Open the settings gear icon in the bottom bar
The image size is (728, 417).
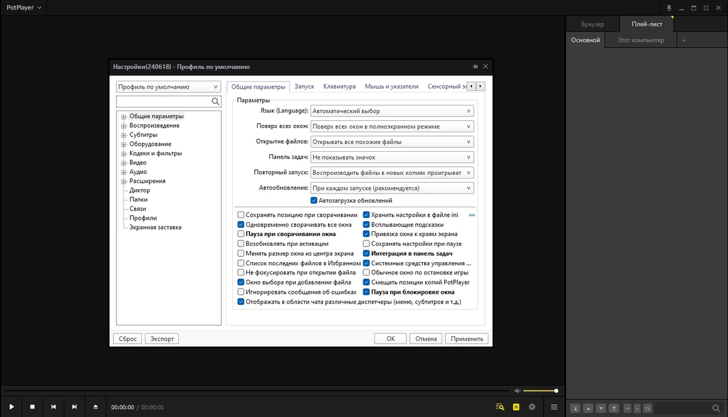[532, 407]
